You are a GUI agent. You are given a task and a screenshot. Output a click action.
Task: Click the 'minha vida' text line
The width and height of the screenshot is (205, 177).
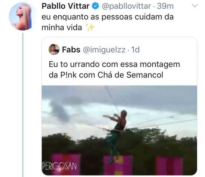(62, 28)
